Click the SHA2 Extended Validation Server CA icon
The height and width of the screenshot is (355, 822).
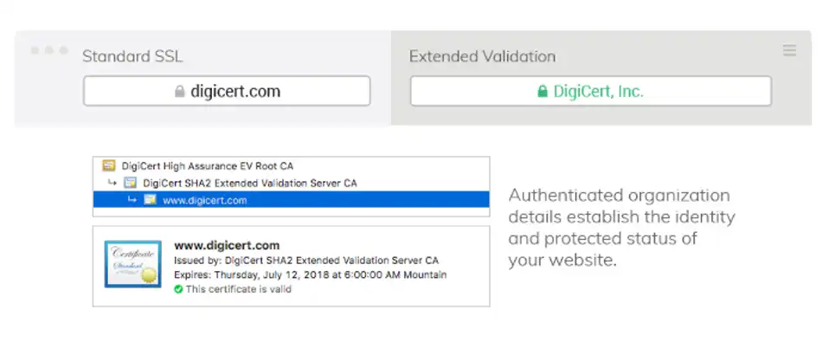130,183
